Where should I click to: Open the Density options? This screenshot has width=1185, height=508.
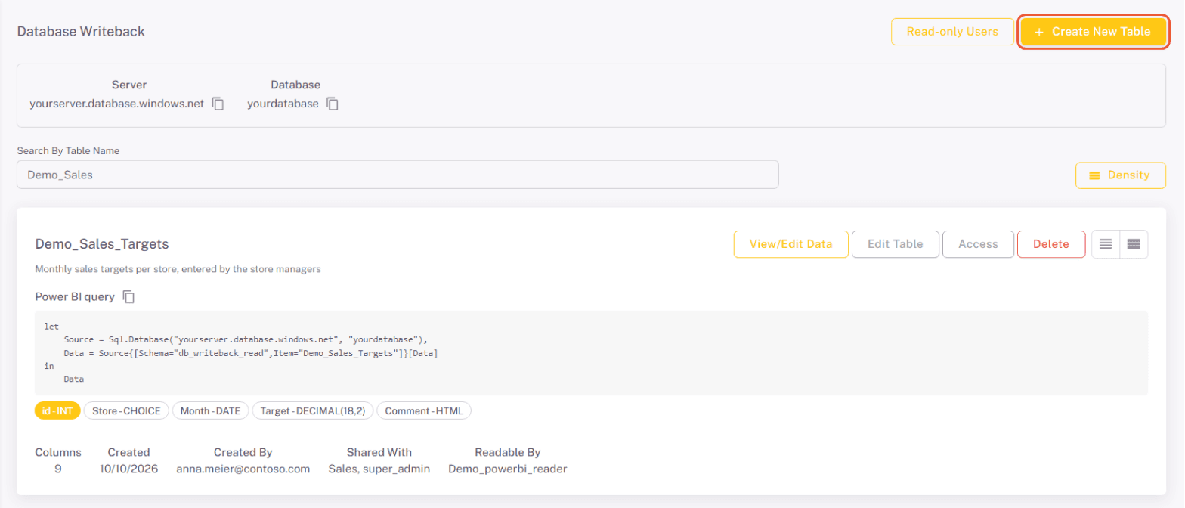coord(1121,175)
